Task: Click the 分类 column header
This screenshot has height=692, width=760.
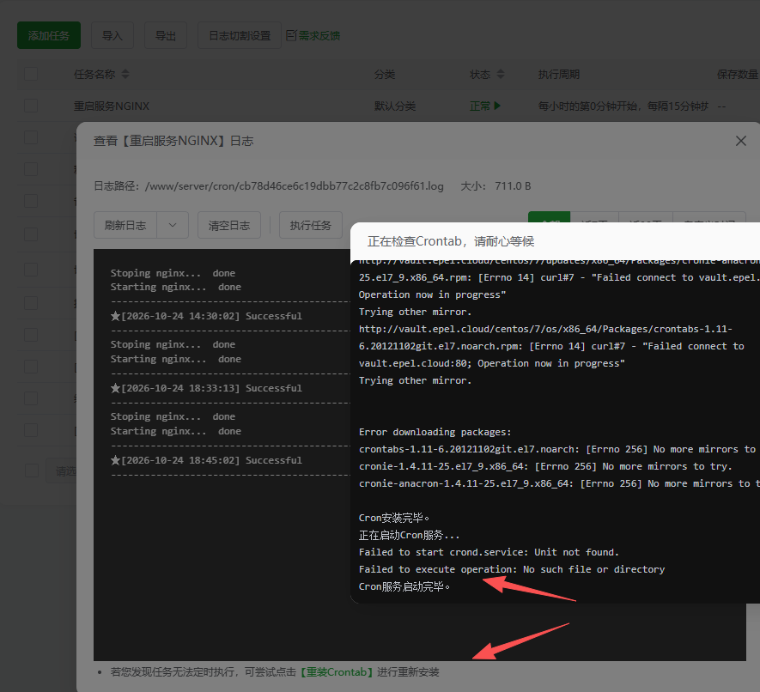Action: pyautogui.click(x=385, y=74)
